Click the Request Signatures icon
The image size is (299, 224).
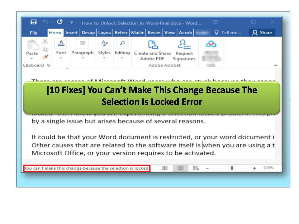(184, 44)
